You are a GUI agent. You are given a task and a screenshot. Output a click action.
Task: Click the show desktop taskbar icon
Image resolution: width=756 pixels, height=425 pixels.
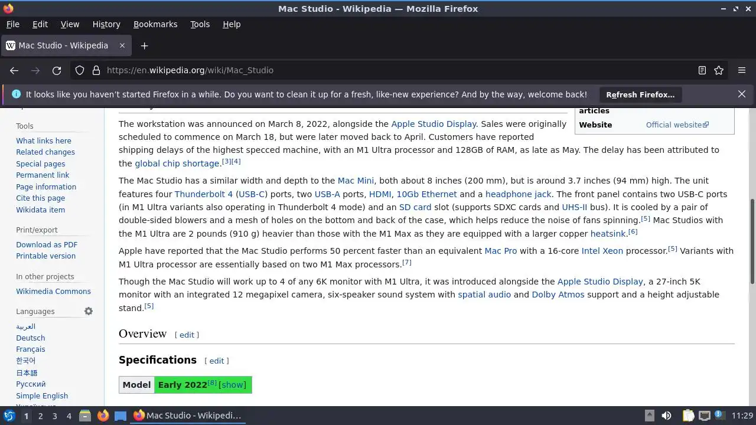[120, 416]
